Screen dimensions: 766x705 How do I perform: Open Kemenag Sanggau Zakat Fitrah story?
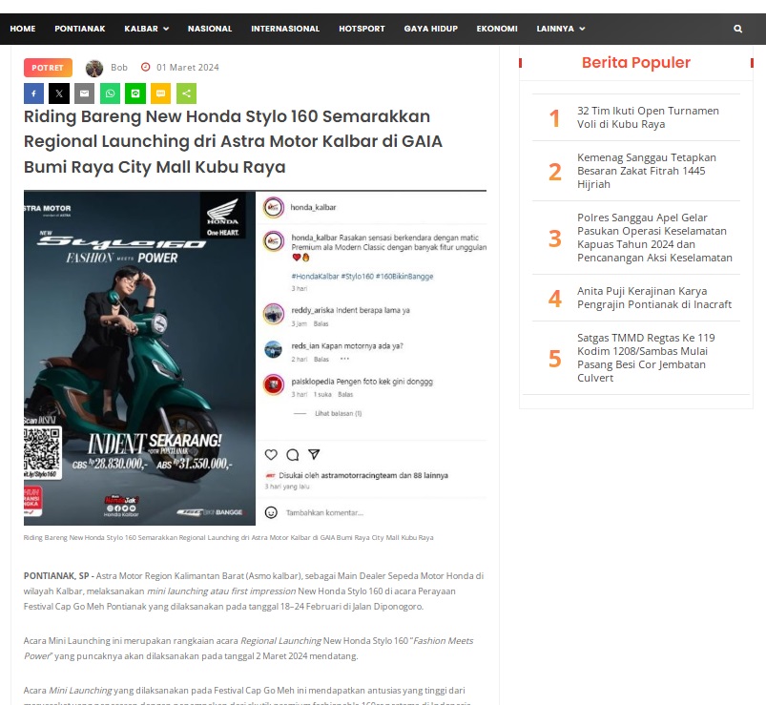coord(647,171)
